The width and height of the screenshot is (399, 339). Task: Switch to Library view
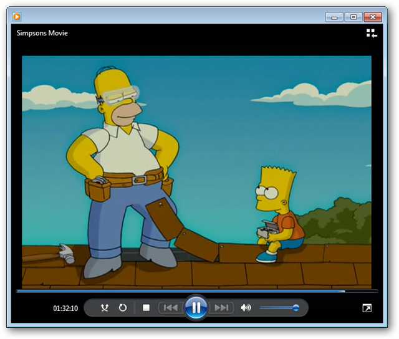[x=372, y=33]
